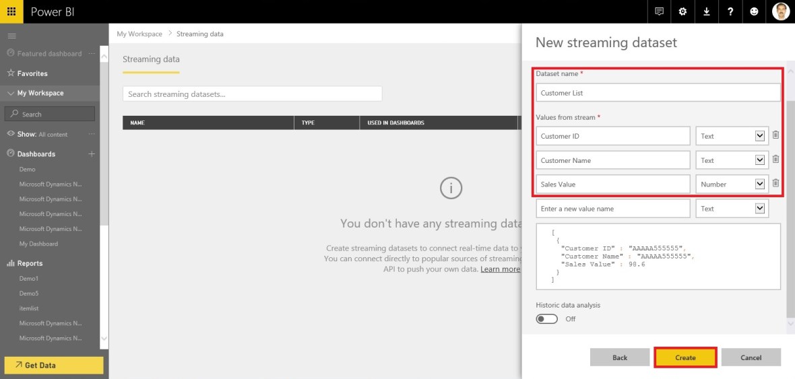795x379 pixels.
Task: Click Show: All content filter
Action: (x=42, y=134)
